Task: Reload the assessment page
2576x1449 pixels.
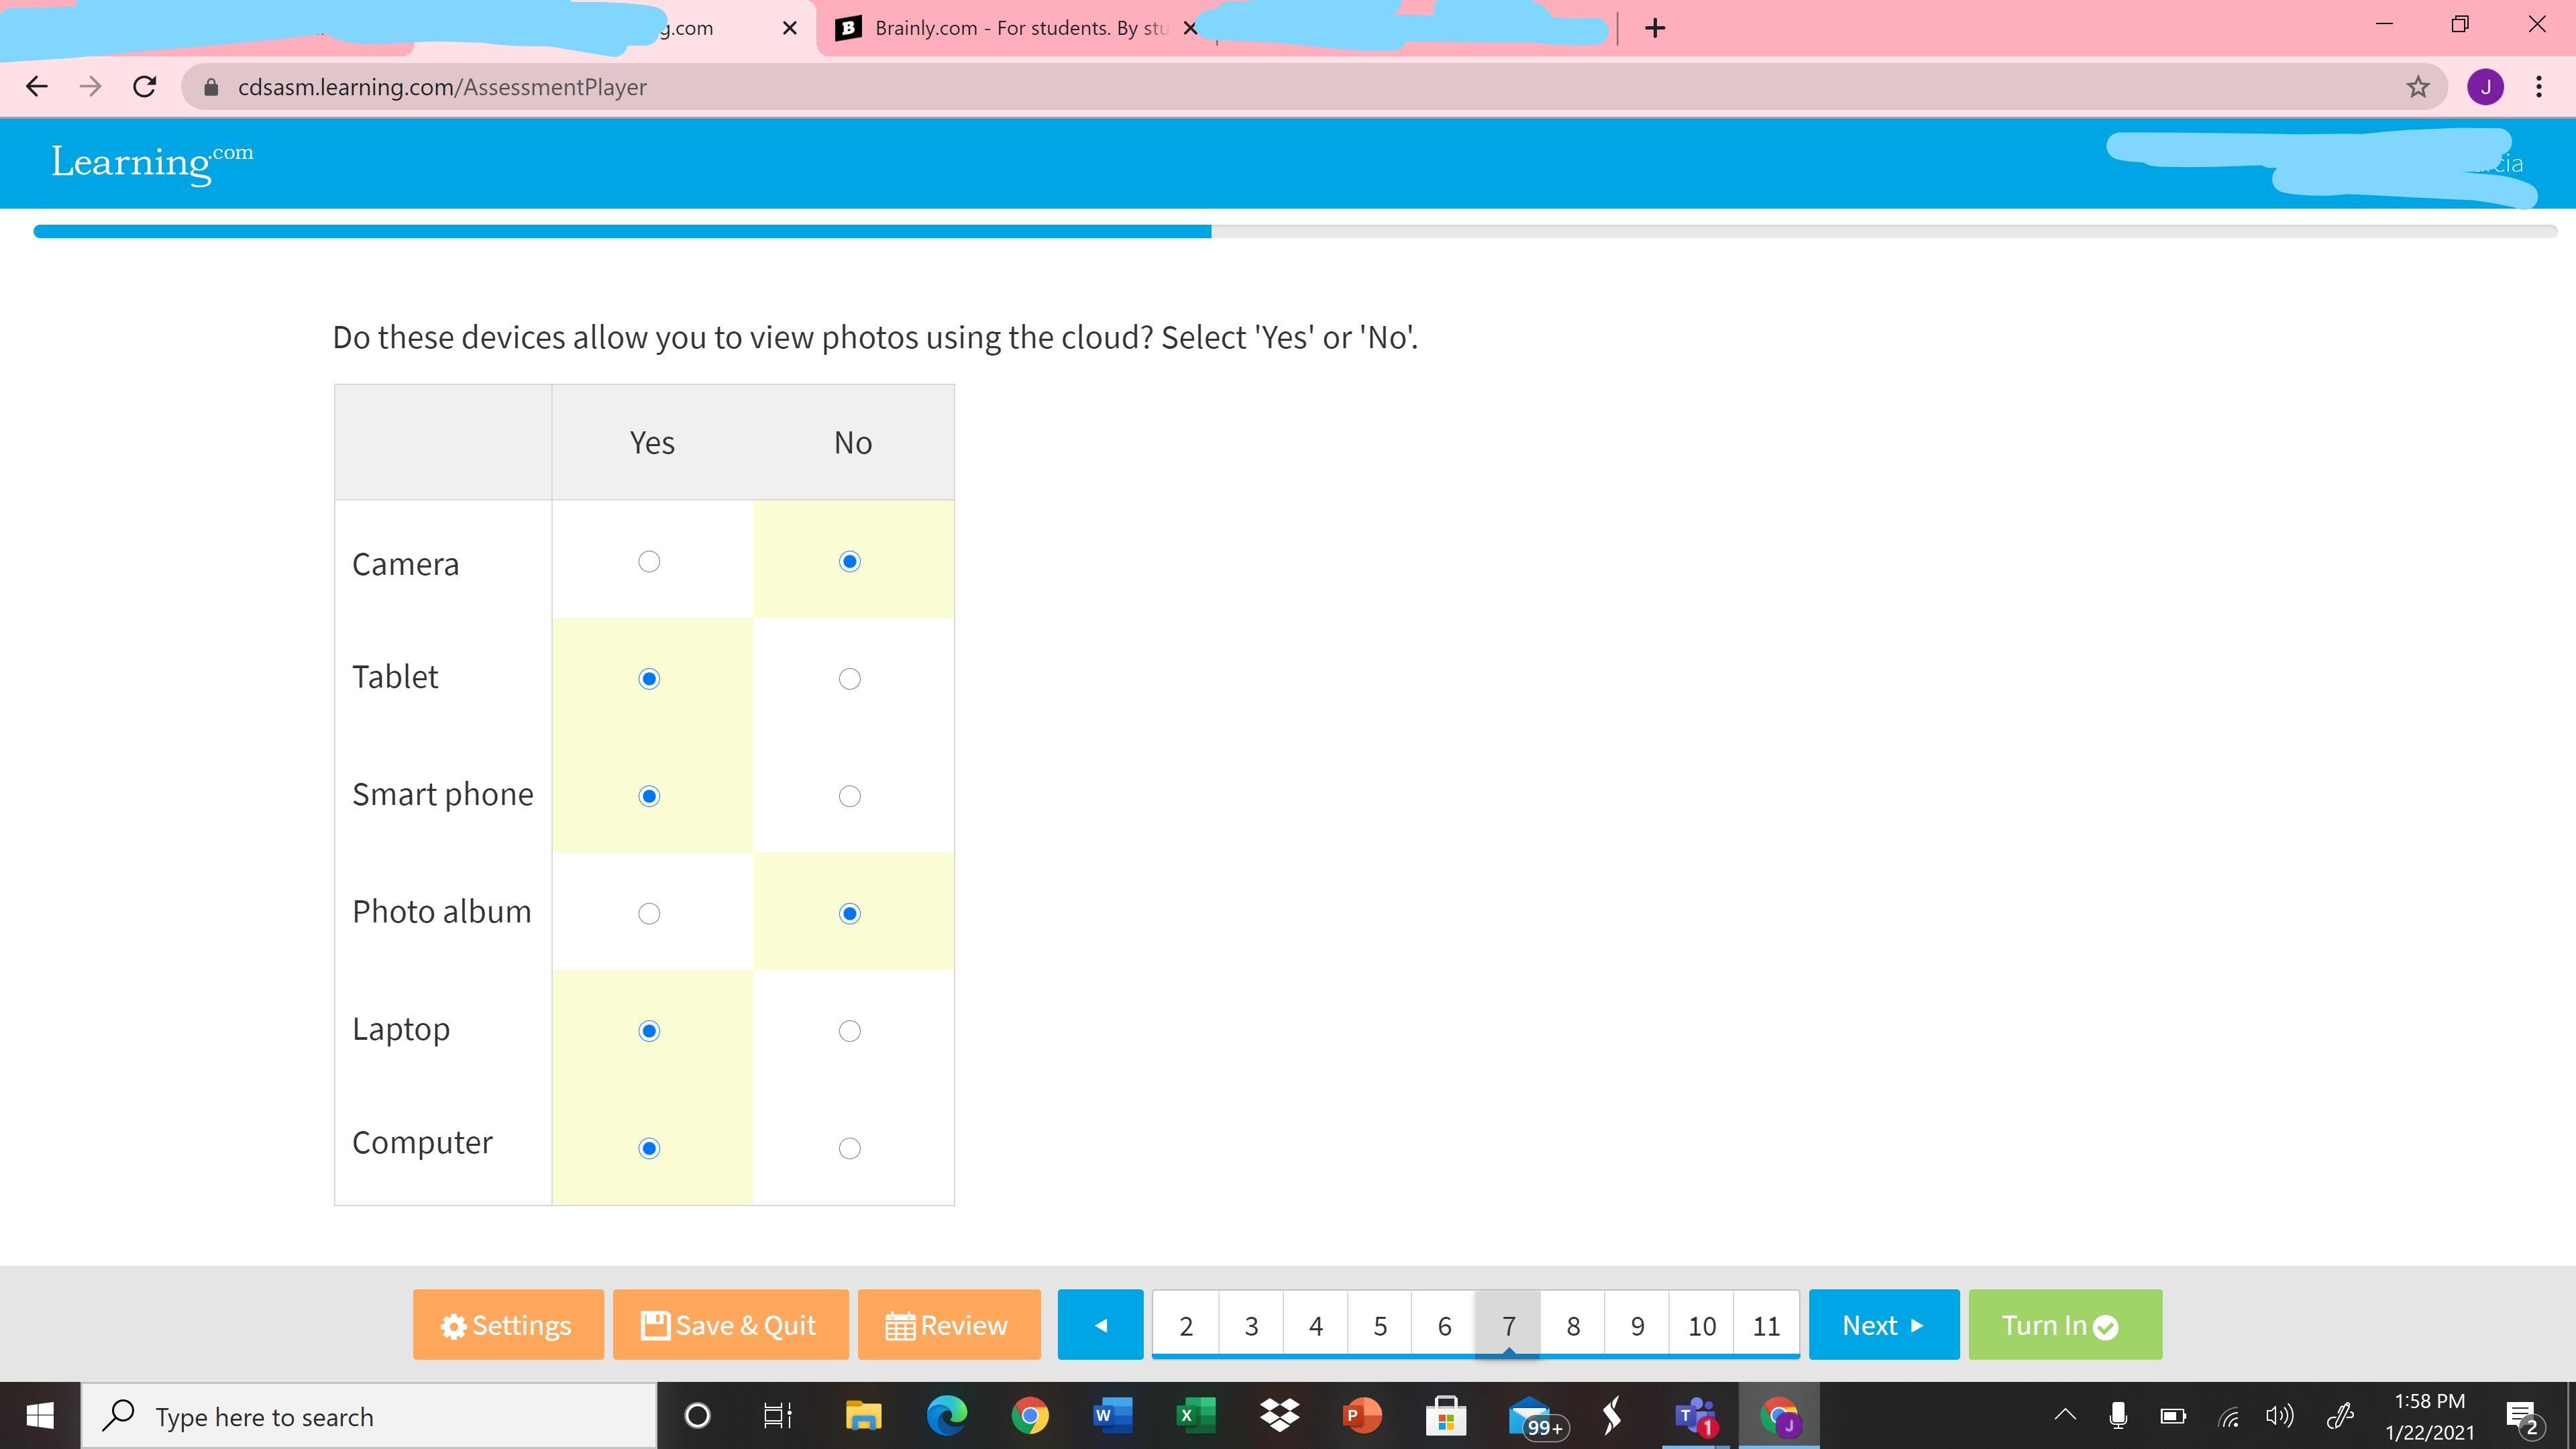Action: (x=145, y=87)
